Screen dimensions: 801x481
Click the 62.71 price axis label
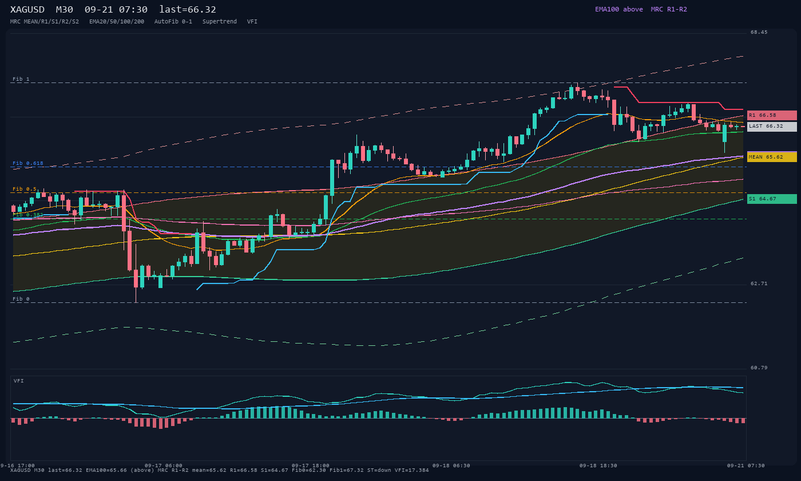coord(759,283)
